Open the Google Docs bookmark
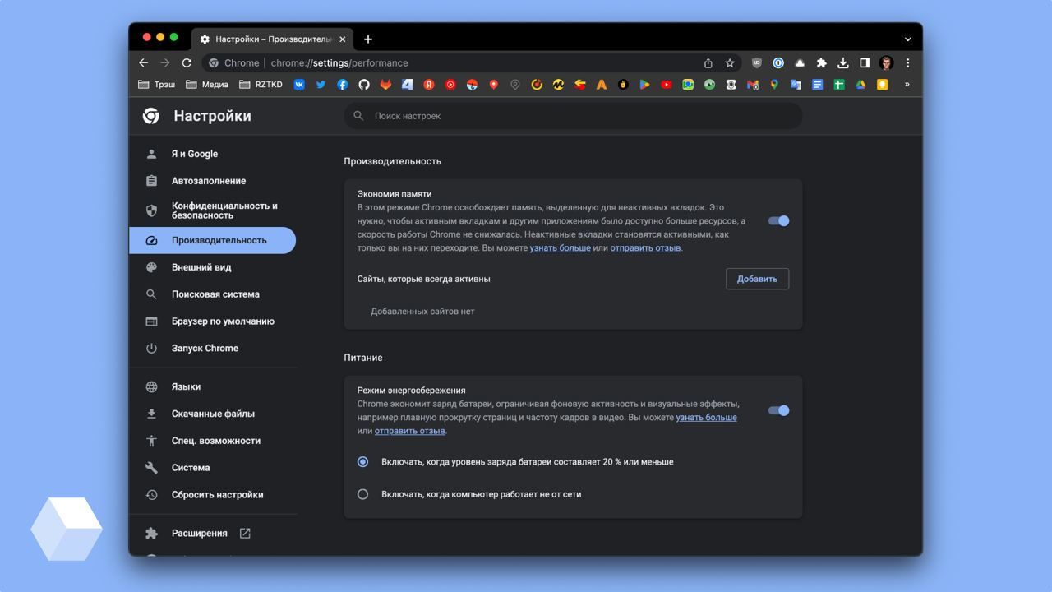 (817, 84)
